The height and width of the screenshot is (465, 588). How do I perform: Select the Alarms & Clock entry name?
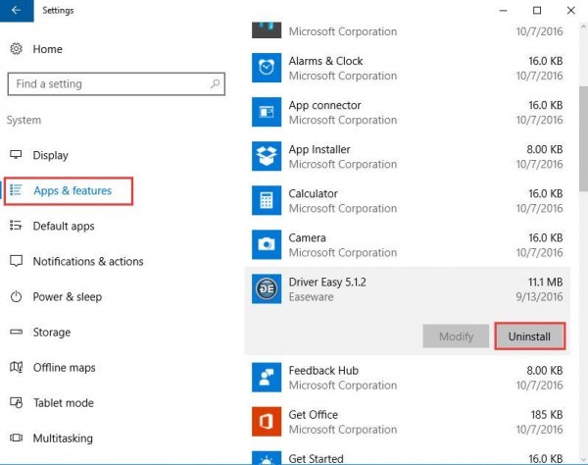(325, 61)
